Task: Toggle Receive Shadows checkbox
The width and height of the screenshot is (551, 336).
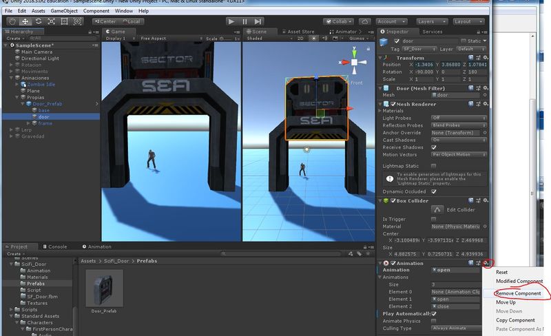Action: click(434, 147)
